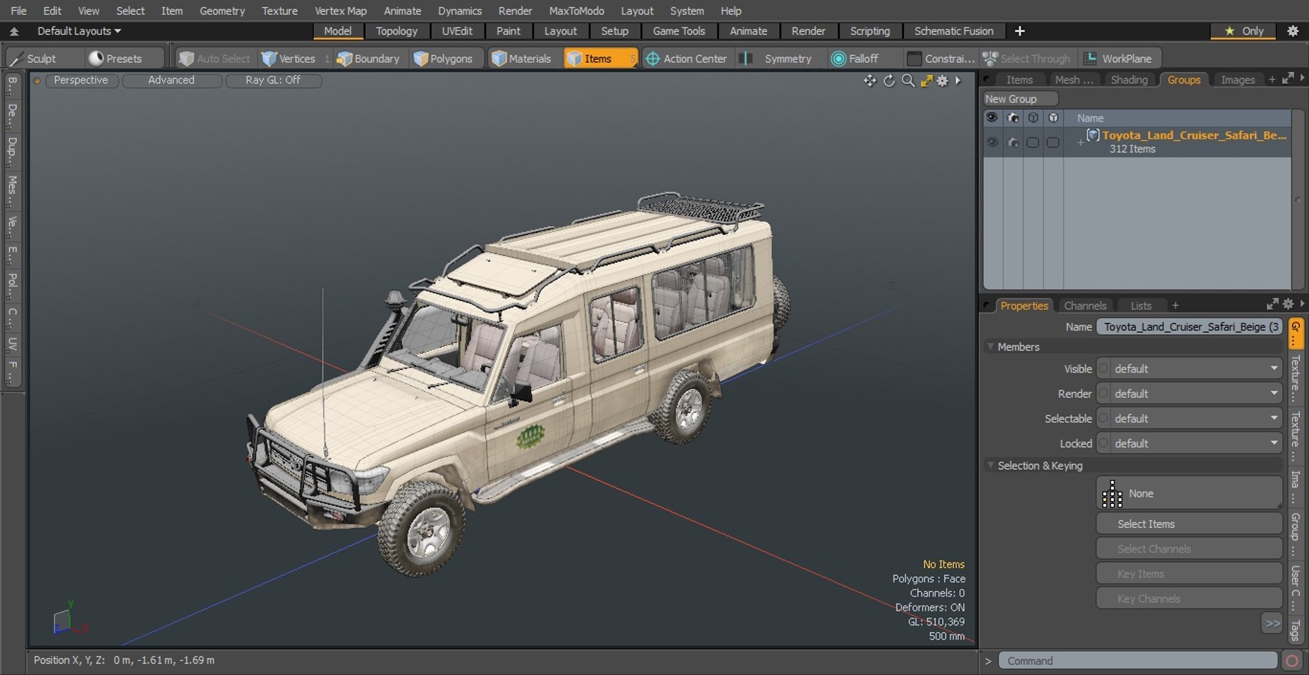The height and width of the screenshot is (675, 1309).
Task: Click the viewport pan (move) icon
Action: click(870, 81)
